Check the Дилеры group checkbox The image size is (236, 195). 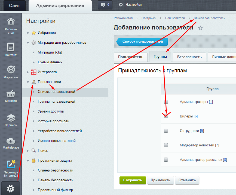point(166,116)
